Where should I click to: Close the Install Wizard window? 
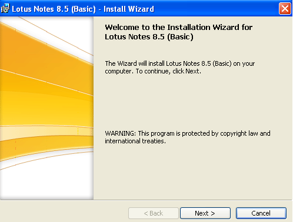pyautogui.click(x=285, y=8)
